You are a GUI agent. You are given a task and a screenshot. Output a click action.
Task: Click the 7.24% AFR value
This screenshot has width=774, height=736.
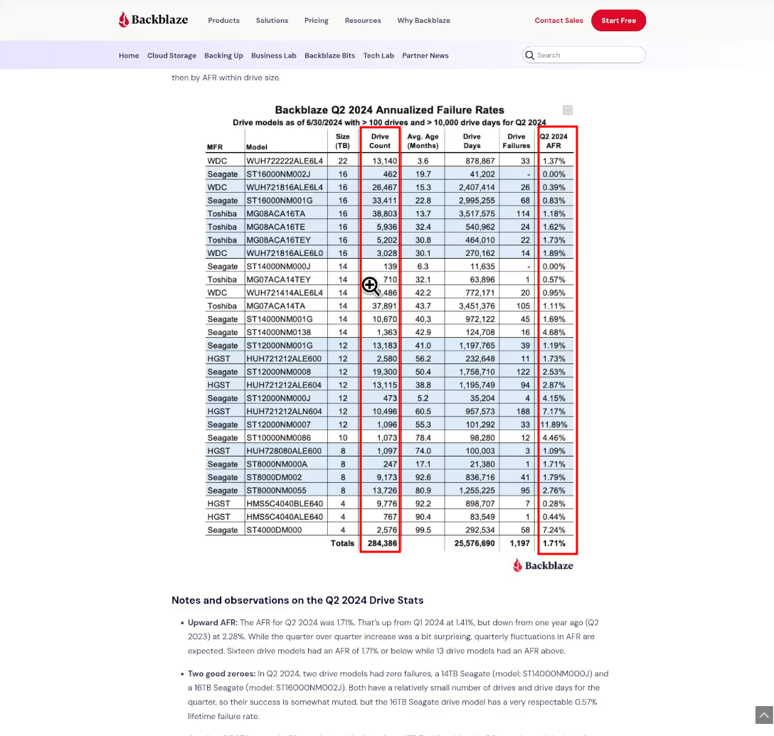point(554,530)
